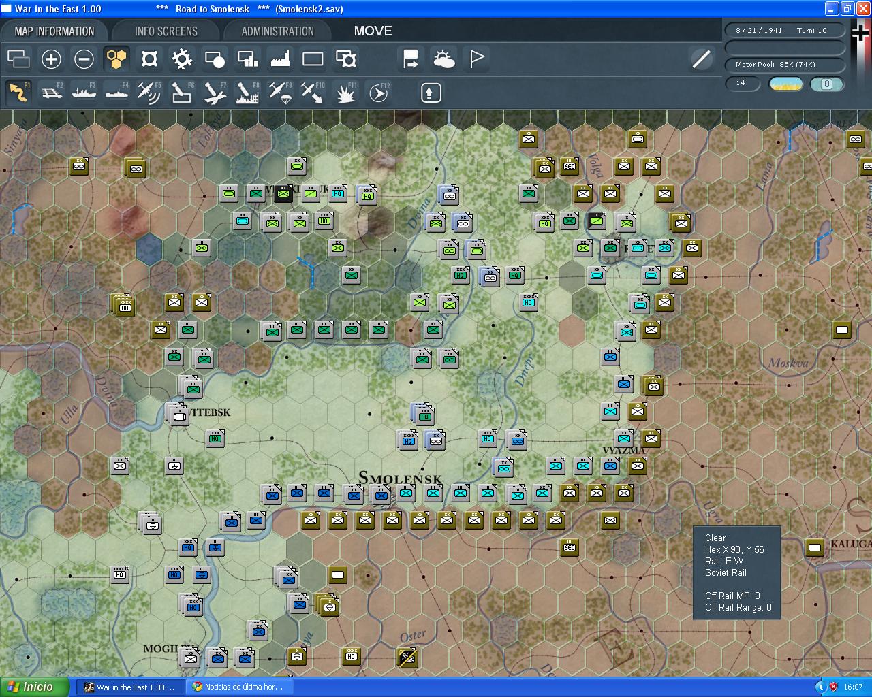Open the weather icon with sun and cloud

pos(443,59)
